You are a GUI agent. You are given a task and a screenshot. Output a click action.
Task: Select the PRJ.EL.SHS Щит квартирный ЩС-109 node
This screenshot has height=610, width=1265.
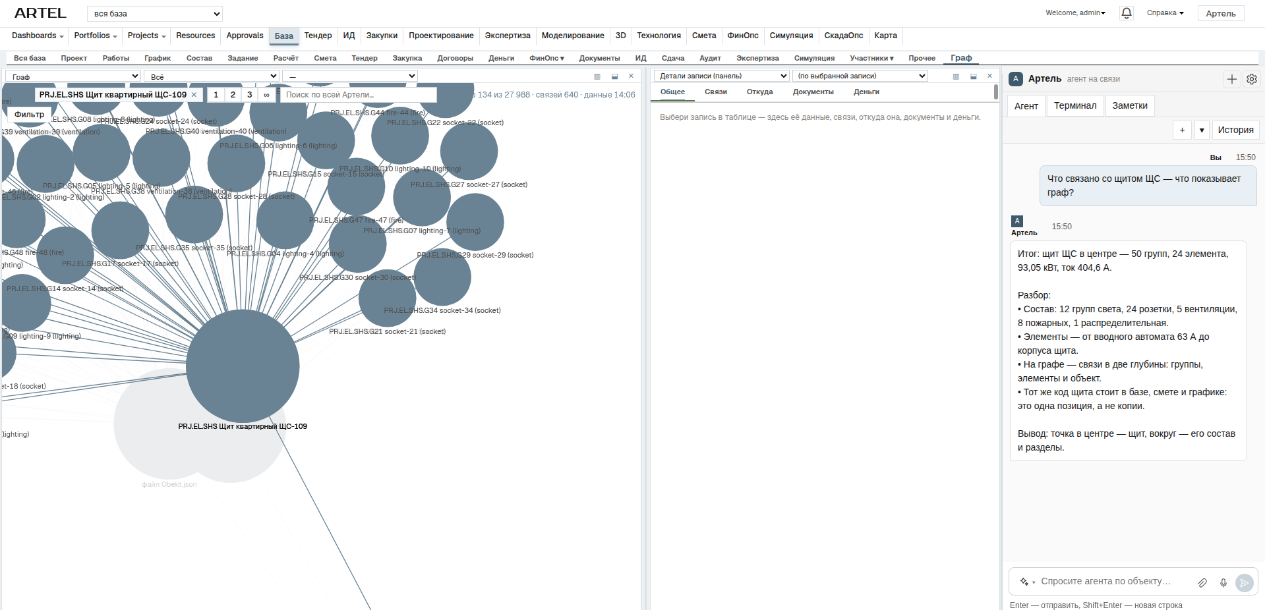pyautogui.click(x=243, y=366)
